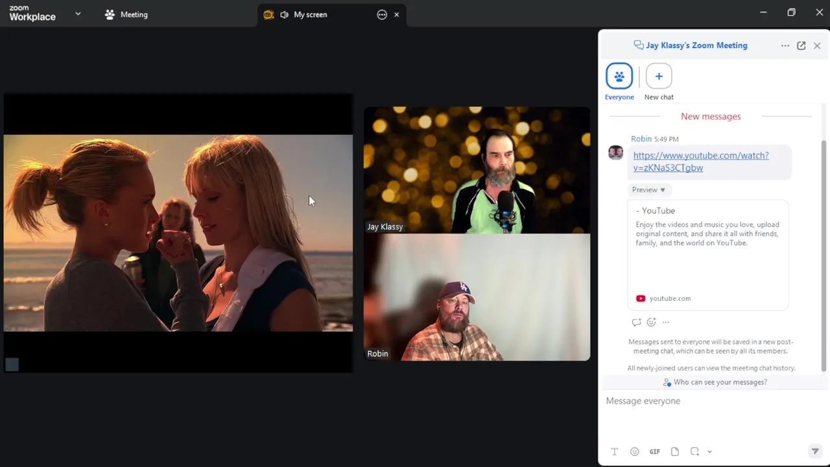
Task: Open more actions for Robin's message
Action: (x=666, y=322)
